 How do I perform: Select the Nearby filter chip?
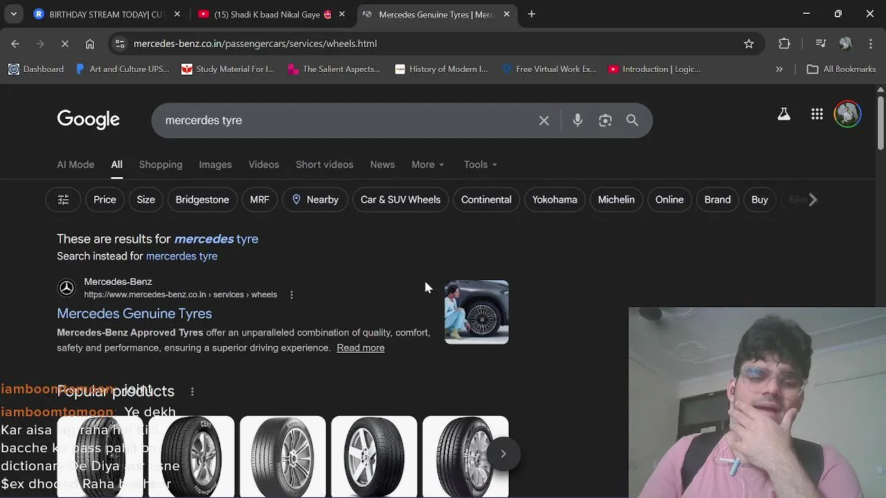(x=315, y=200)
